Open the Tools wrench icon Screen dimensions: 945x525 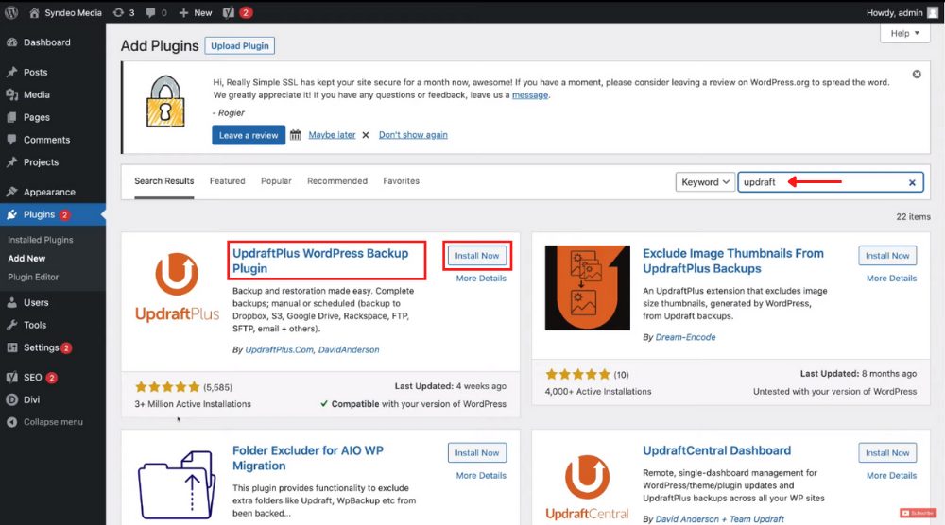click(x=11, y=325)
